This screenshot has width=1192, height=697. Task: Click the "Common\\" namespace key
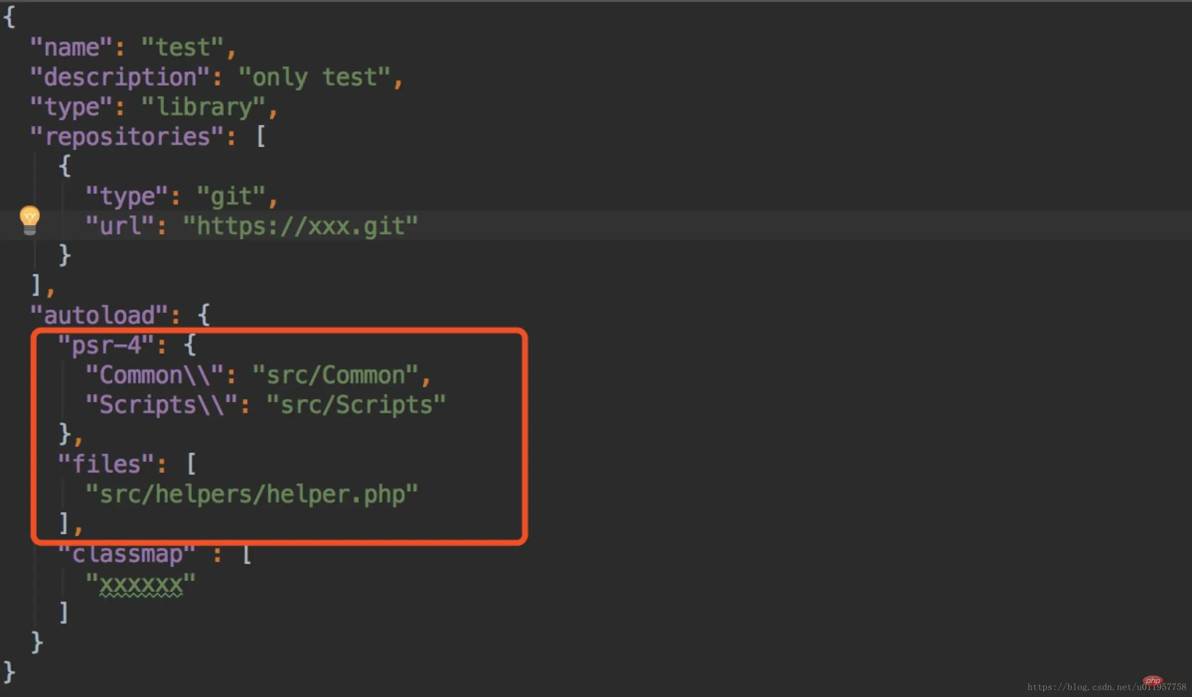pyautogui.click(x=155, y=375)
